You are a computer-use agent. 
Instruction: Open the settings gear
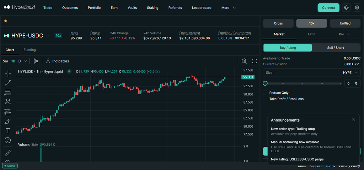coord(357,8)
